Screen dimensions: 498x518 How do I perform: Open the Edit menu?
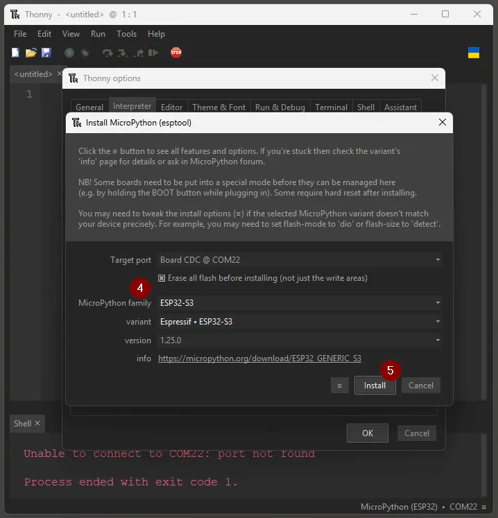coord(44,34)
